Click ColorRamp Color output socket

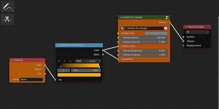click(103, 50)
